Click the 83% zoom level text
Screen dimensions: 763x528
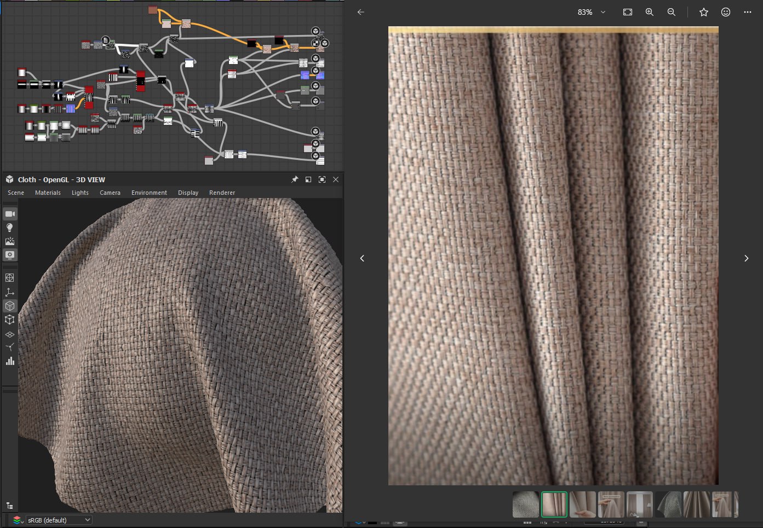tap(585, 12)
